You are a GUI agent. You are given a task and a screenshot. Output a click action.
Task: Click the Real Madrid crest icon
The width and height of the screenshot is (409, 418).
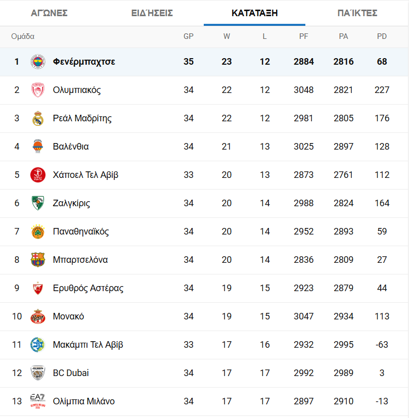(38, 118)
